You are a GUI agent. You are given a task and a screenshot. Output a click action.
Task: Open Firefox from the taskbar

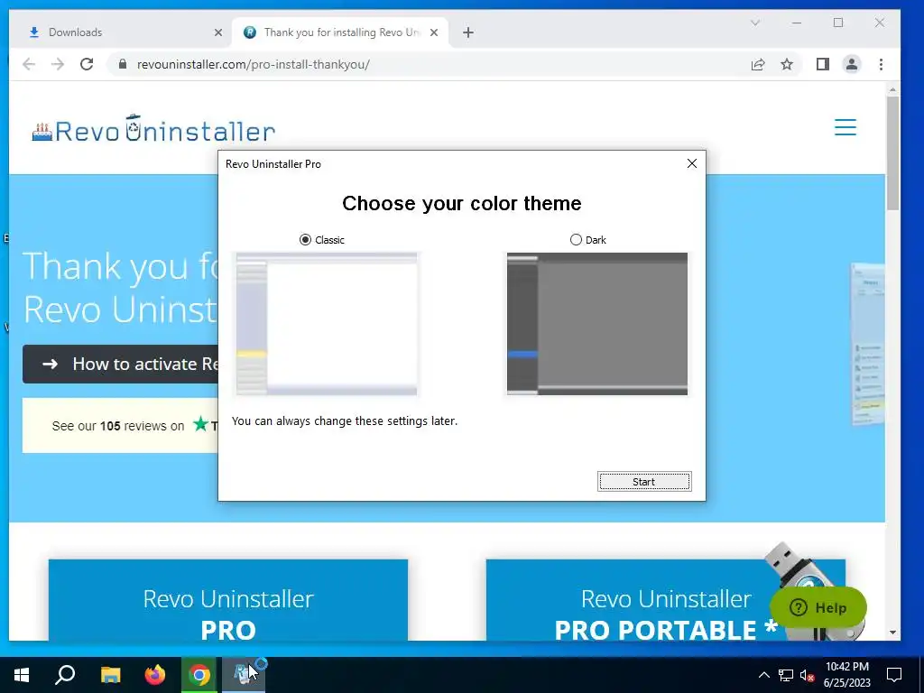(x=155, y=675)
